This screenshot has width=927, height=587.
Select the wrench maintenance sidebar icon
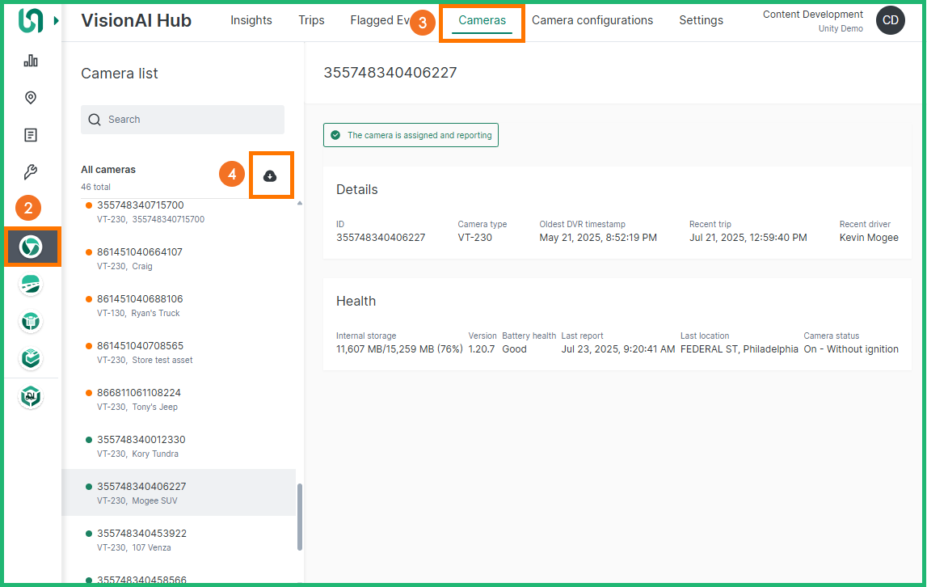[x=31, y=172]
